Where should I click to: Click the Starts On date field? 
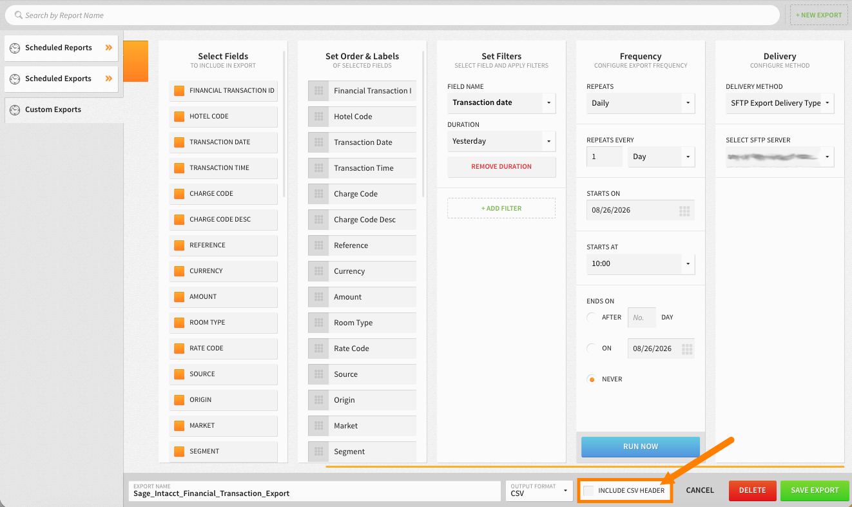pyautogui.click(x=641, y=211)
